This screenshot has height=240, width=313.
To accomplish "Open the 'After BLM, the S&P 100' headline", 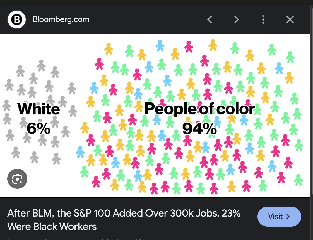I will coord(124,214).
